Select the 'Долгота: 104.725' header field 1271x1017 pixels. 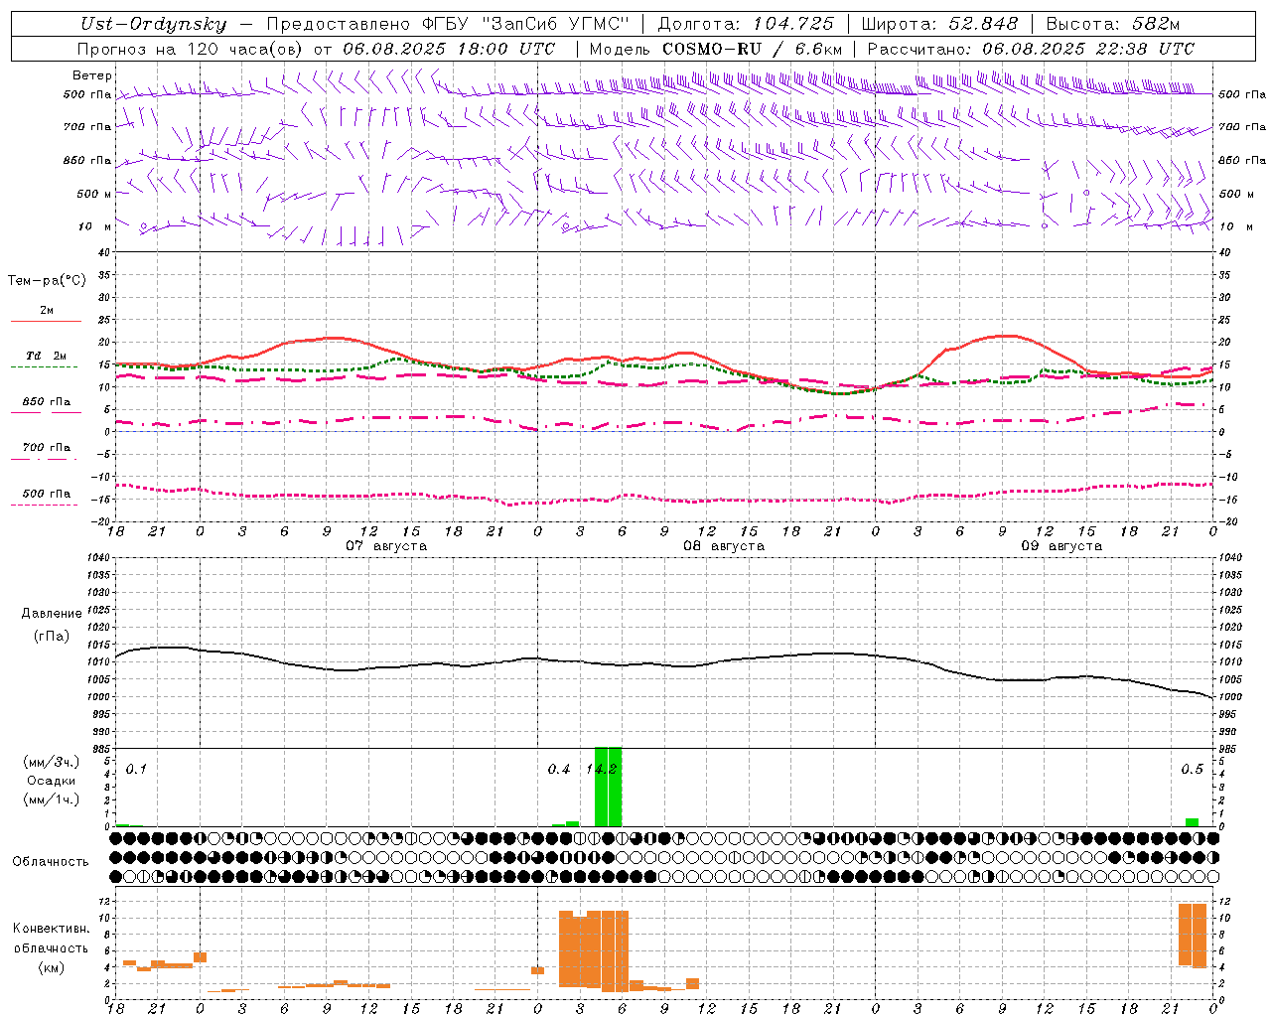pos(746,24)
